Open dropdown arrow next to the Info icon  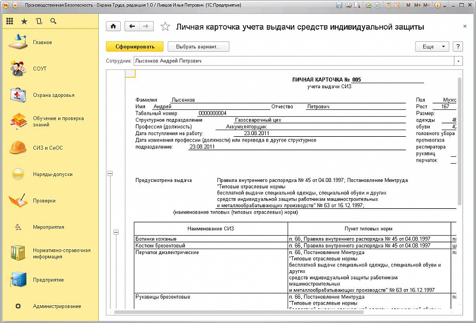point(445,6)
